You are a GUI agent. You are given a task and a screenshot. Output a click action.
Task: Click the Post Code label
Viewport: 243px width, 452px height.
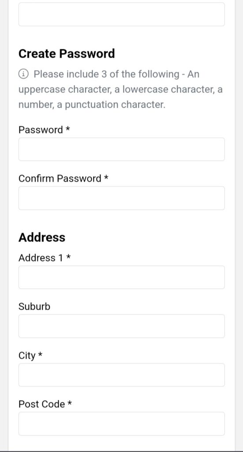coord(42,404)
